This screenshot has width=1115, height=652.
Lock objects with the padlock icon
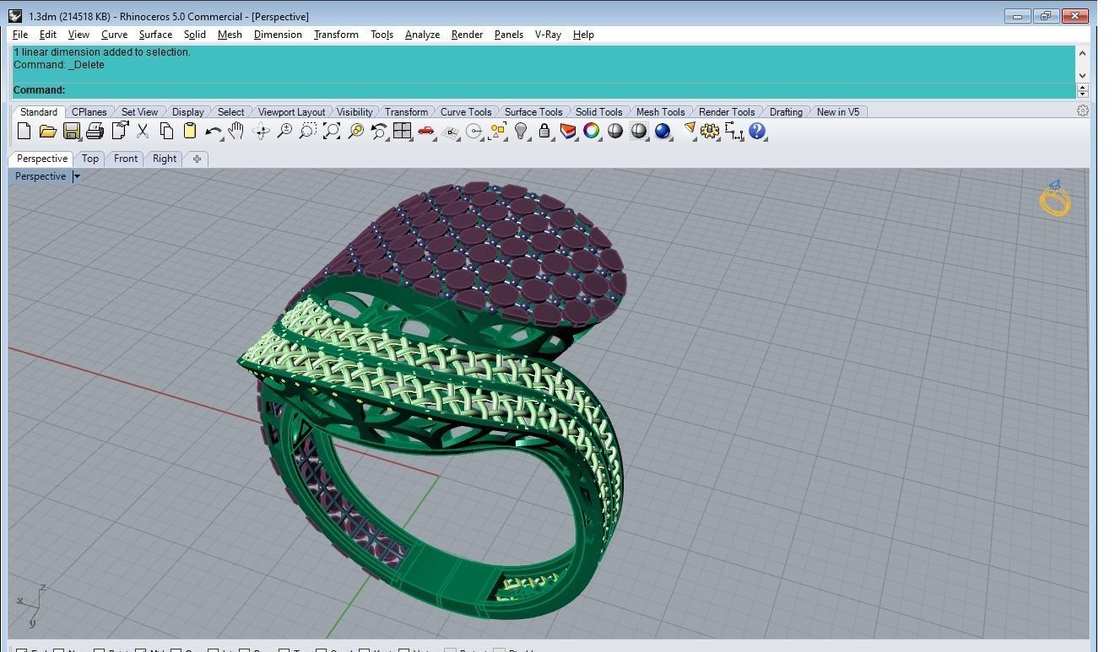pos(544,131)
